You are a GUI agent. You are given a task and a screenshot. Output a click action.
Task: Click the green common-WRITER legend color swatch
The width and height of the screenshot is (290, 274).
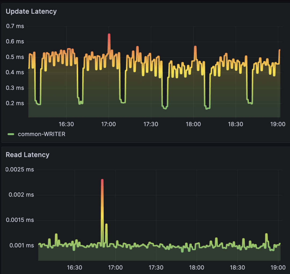pos(11,134)
